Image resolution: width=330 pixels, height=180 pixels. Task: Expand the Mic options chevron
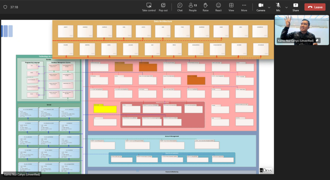286,7
